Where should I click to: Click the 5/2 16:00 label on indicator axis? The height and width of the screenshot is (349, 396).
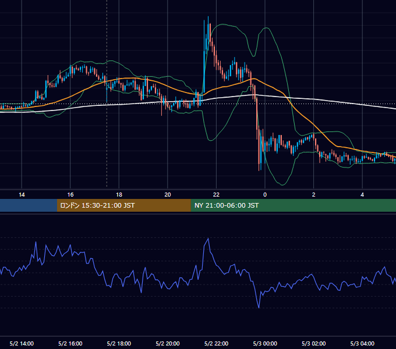click(x=70, y=343)
